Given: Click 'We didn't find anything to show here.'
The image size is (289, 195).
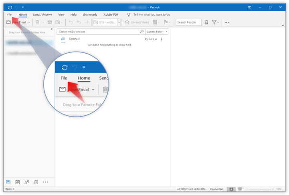Looking at the screenshot, I should 110,45.
